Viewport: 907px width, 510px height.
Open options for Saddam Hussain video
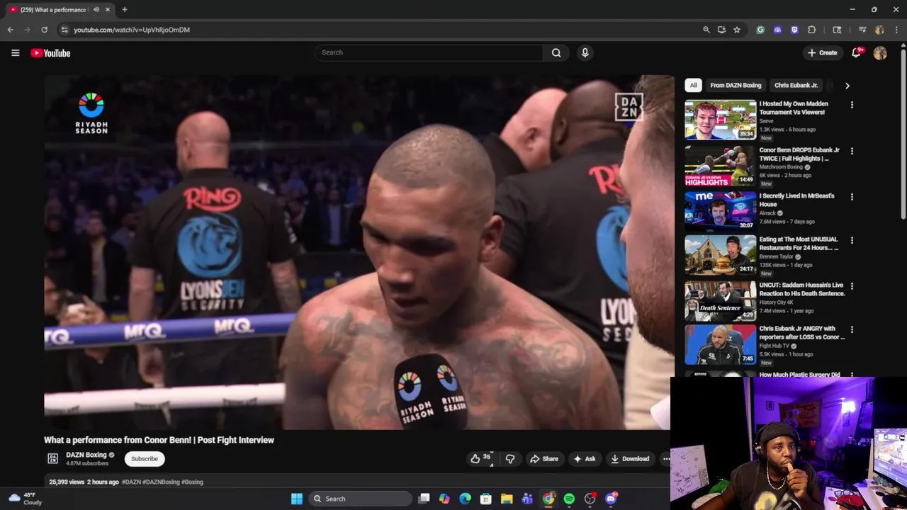(x=852, y=286)
